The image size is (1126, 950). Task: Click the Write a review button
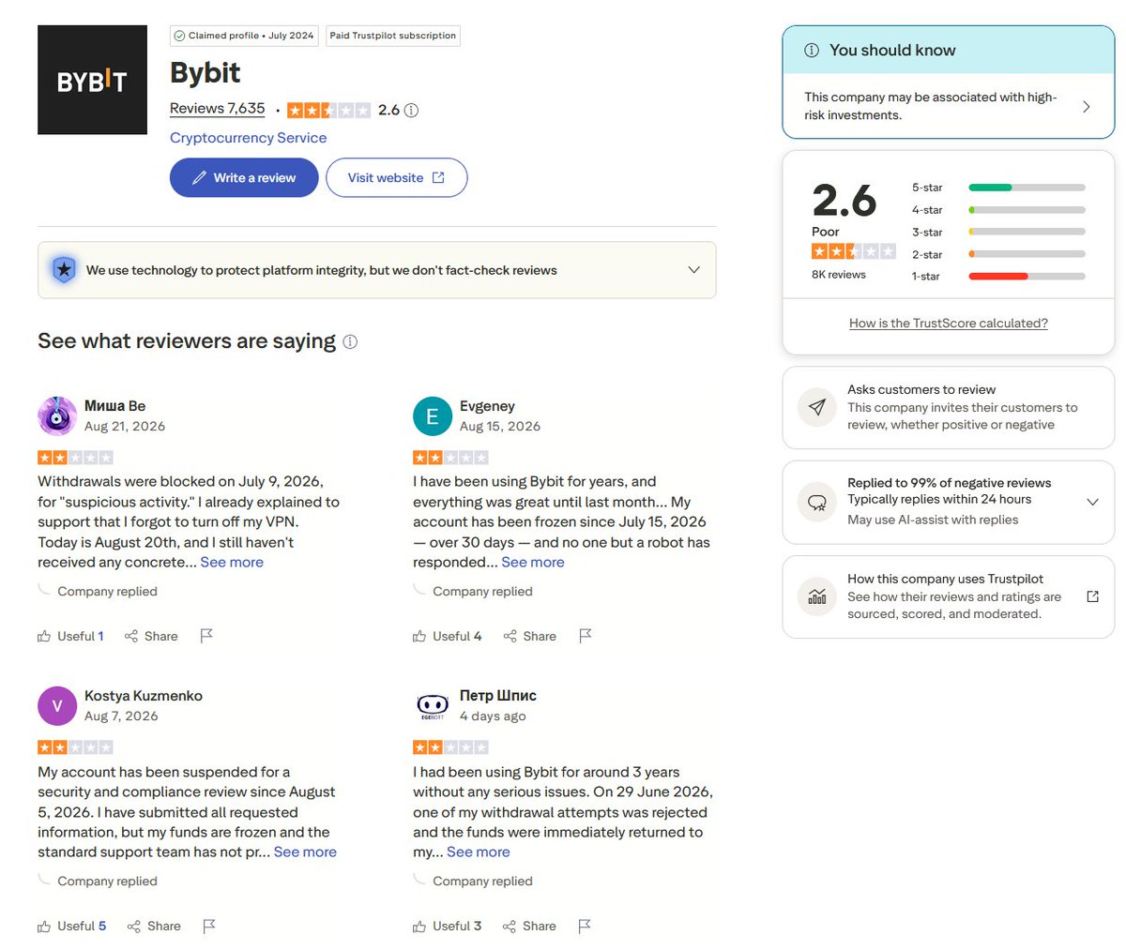click(244, 177)
